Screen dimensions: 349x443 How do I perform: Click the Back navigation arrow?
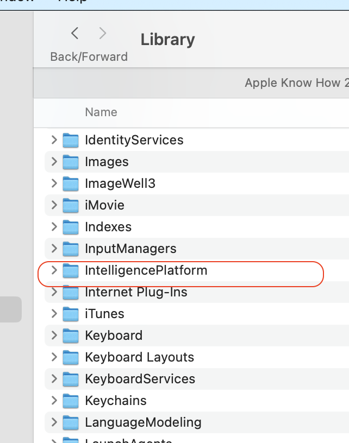tap(75, 34)
